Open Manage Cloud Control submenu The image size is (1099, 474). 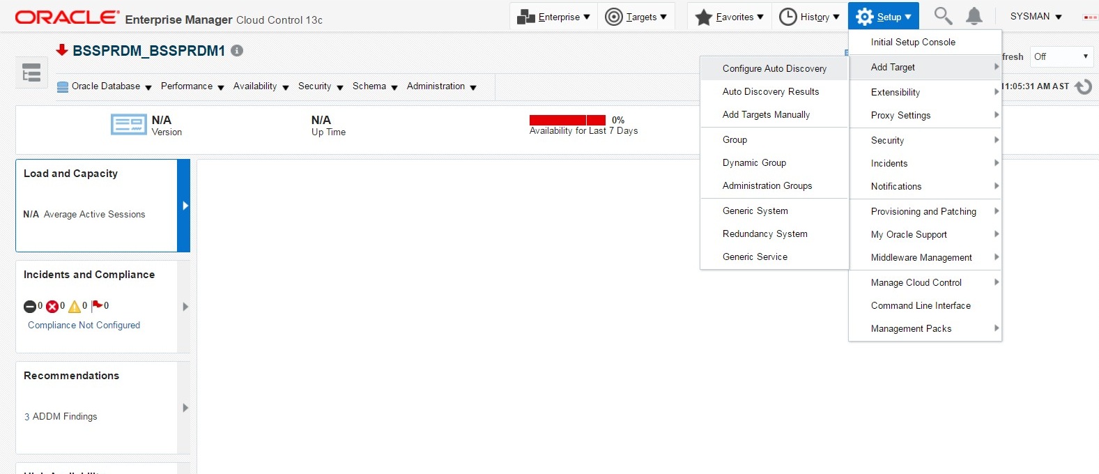(925, 282)
